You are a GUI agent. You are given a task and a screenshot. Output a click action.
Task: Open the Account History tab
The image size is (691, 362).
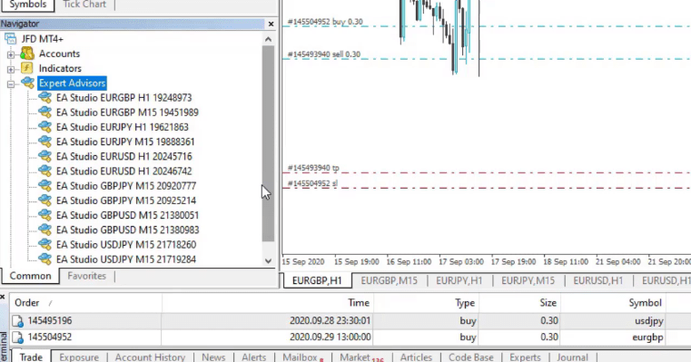[x=150, y=357]
